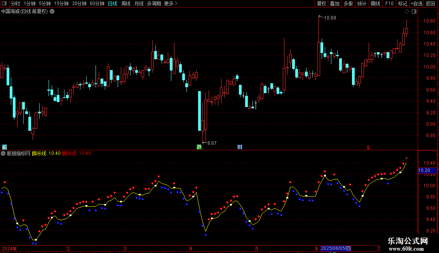Click the 多股 multi-stock button
Screen dimensions: 439x253
(348, 4)
